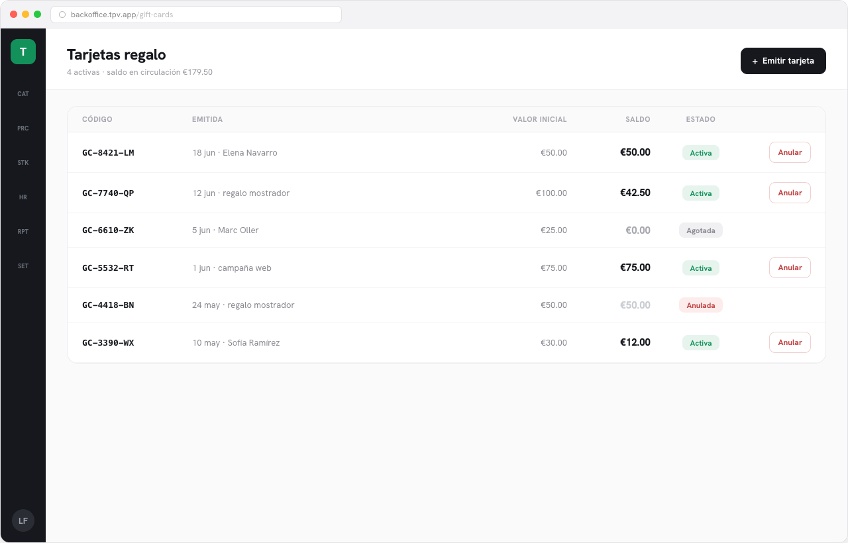The image size is (848, 543).
Task: Select code GC-3390-WX
Action: (x=108, y=343)
